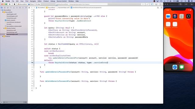Go forward in editor history
The image size is (195, 109).
(x=34, y=8)
